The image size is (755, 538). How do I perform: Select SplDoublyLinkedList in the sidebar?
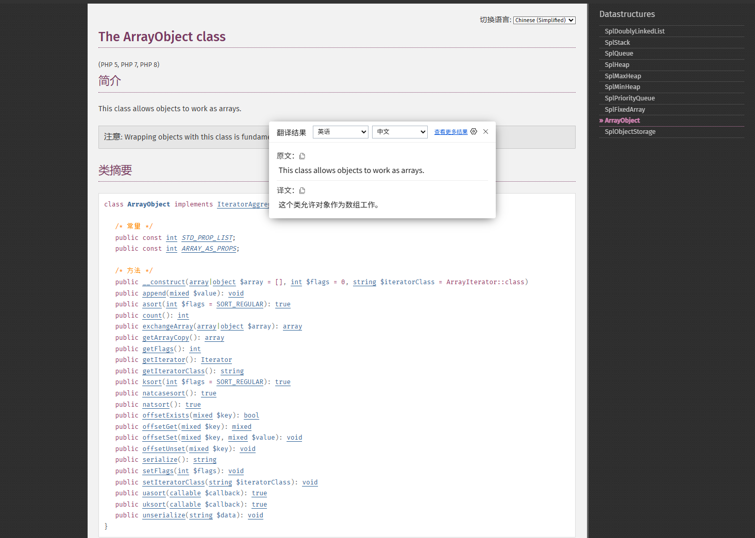tap(634, 31)
